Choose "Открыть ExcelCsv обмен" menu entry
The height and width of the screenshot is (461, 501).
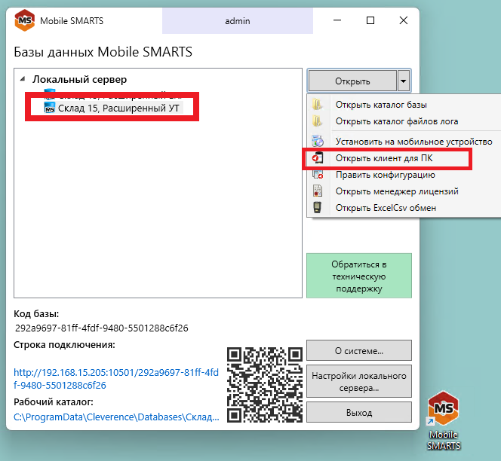coord(386,208)
